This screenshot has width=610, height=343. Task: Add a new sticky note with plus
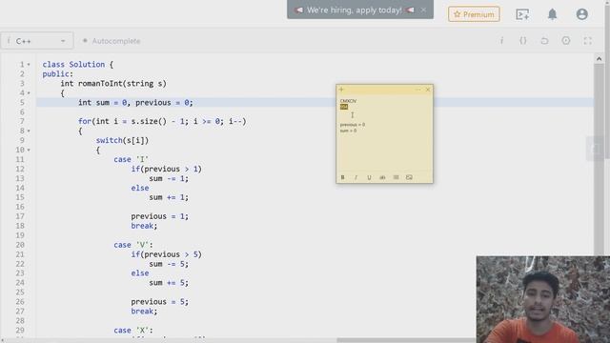[341, 90]
